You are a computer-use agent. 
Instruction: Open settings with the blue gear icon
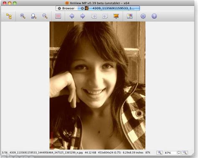143,16
